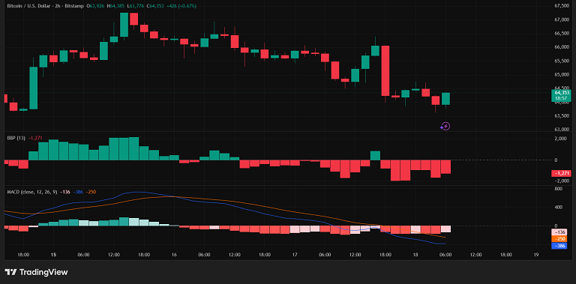Open the TradingView logo link
The height and width of the screenshot is (284, 576).
36,272
